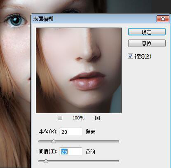Click the radius slider handle

[x=54, y=141]
